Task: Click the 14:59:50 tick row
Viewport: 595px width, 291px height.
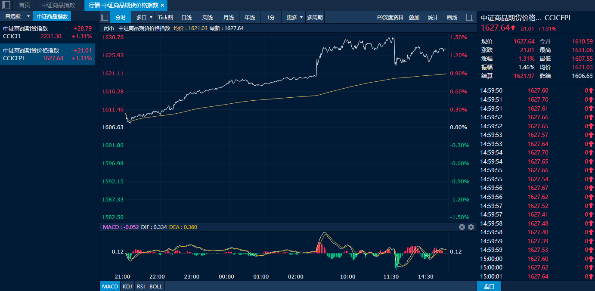Action: (x=536, y=90)
